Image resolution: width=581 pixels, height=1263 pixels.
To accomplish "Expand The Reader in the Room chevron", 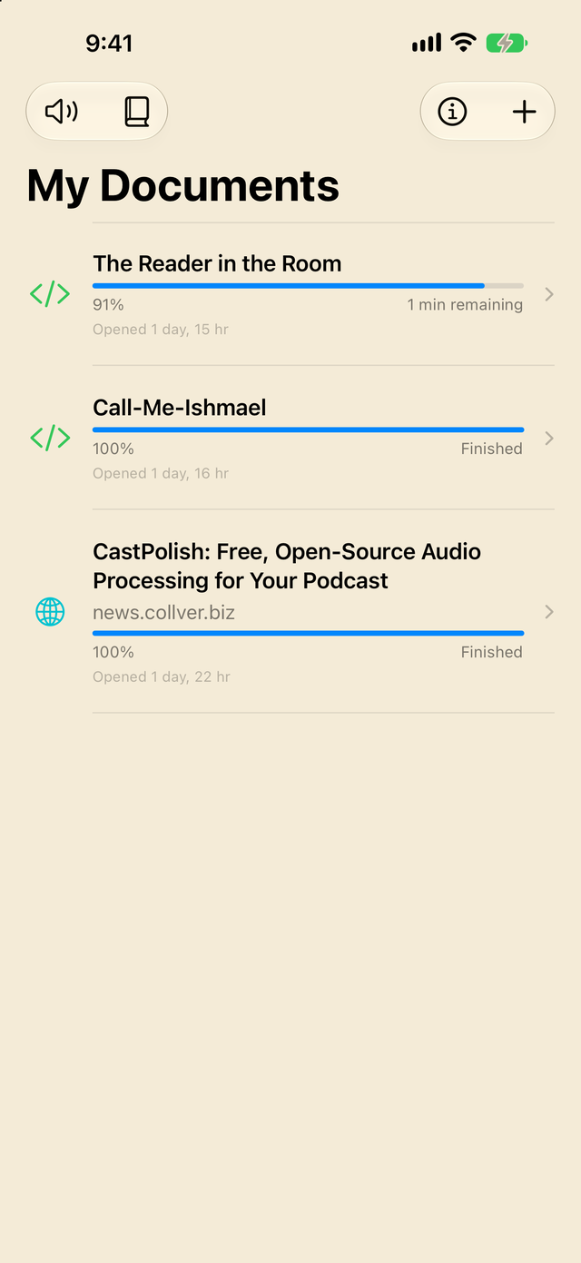I will (x=549, y=294).
